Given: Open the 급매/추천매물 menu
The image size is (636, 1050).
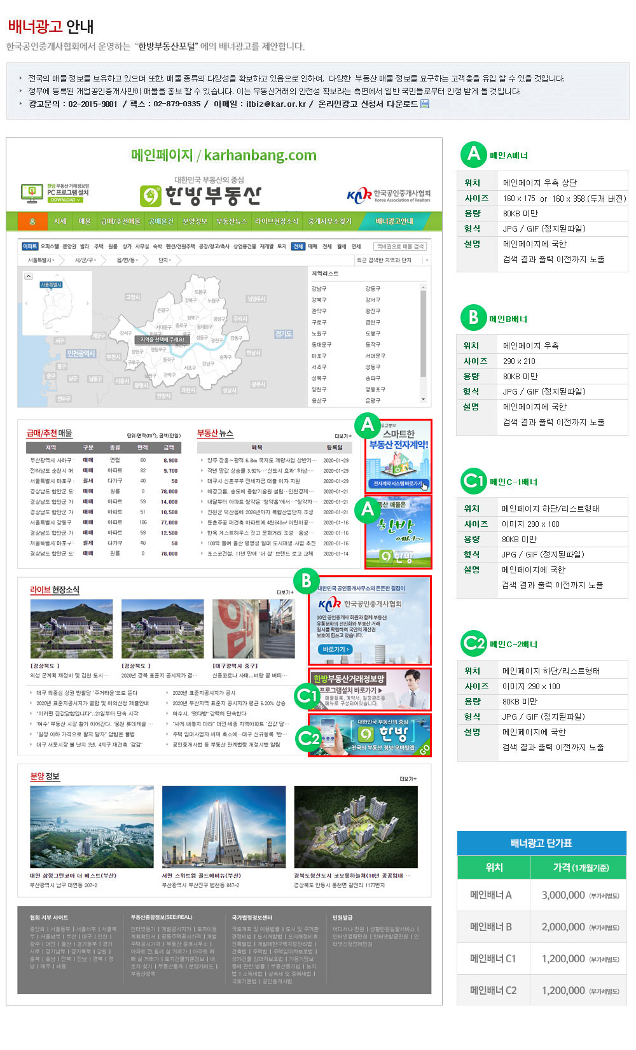Looking at the screenshot, I should (x=121, y=221).
